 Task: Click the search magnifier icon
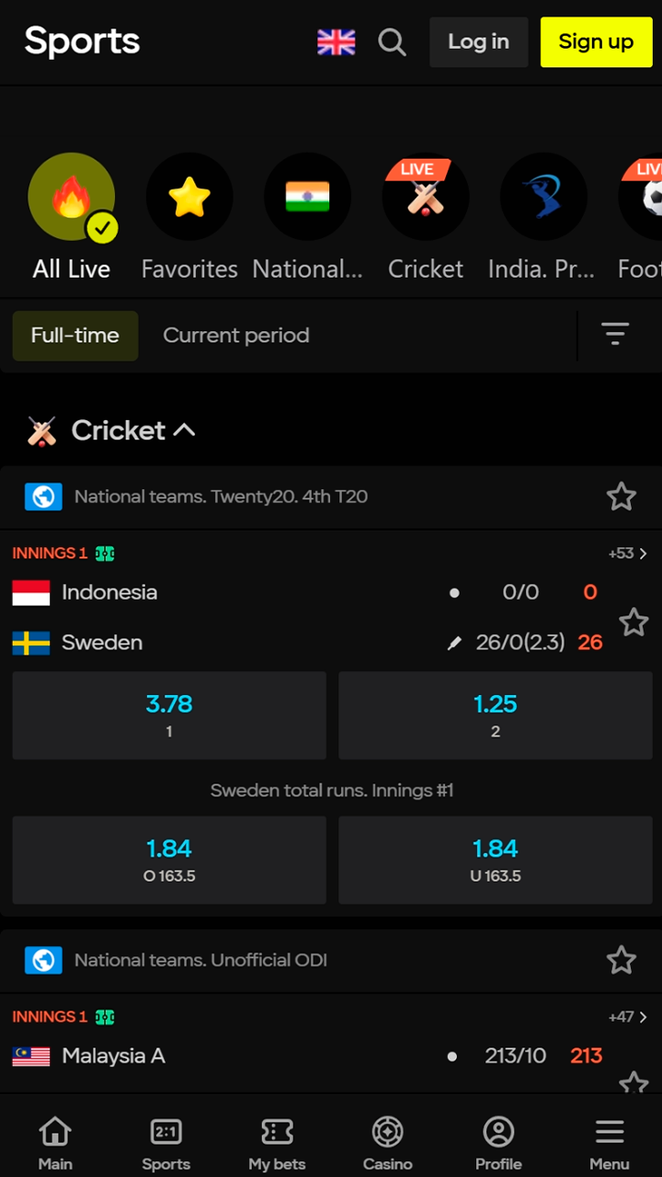[392, 42]
